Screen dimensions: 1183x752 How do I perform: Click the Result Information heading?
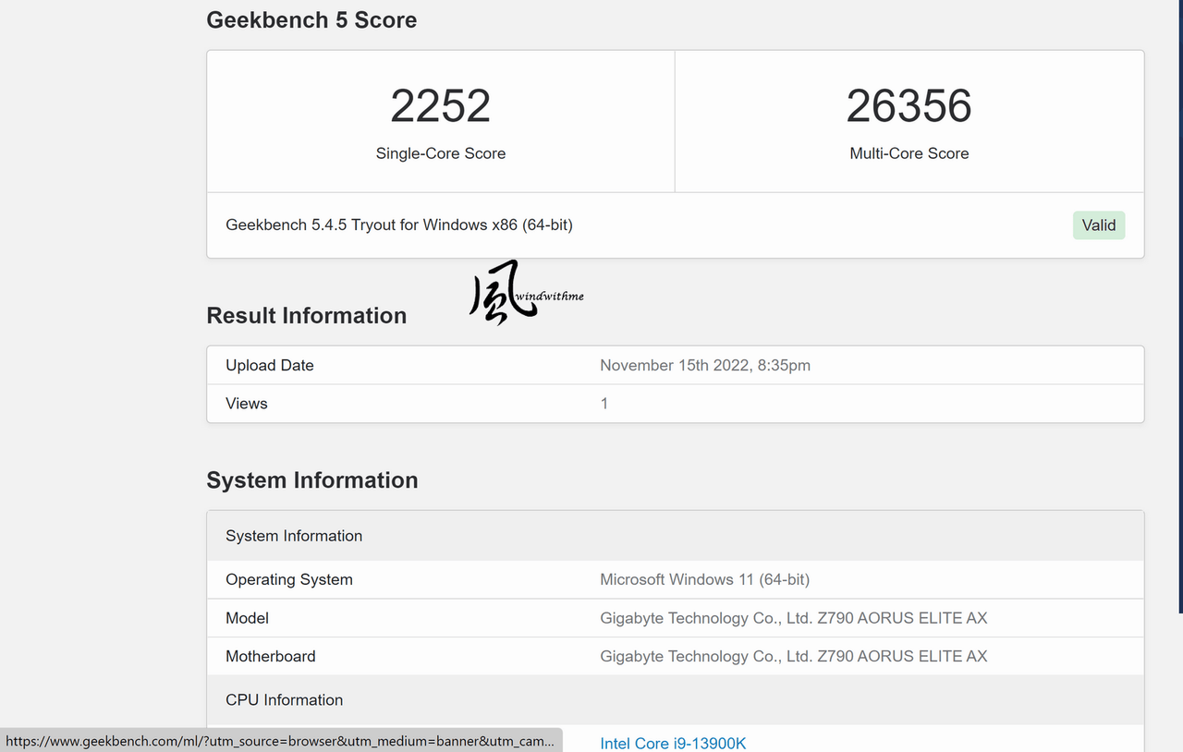307,316
